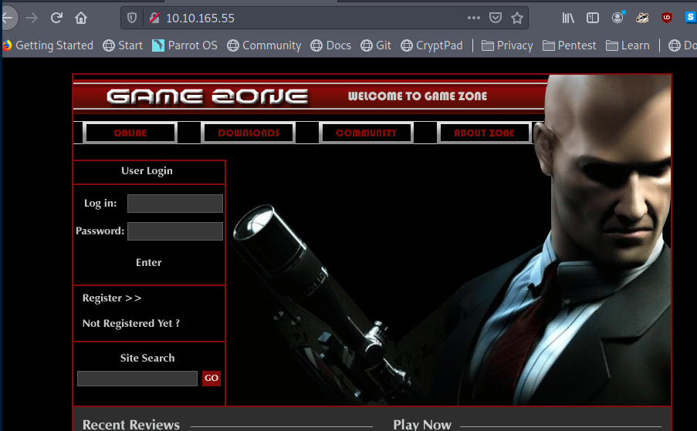Expand the Pentest bookmarks folder
This screenshot has height=431, width=697.
click(x=570, y=45)
